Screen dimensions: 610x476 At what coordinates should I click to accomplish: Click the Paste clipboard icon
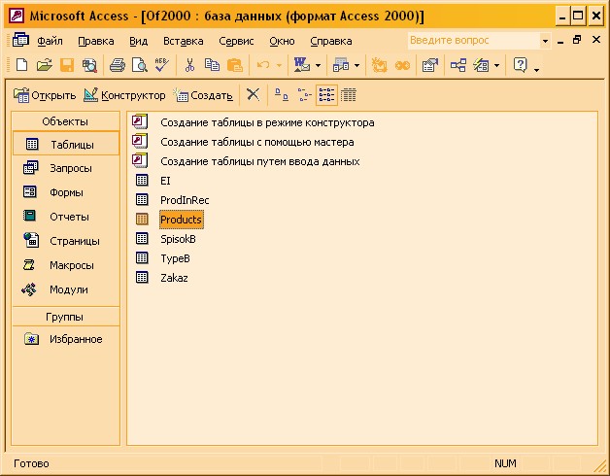235,65
